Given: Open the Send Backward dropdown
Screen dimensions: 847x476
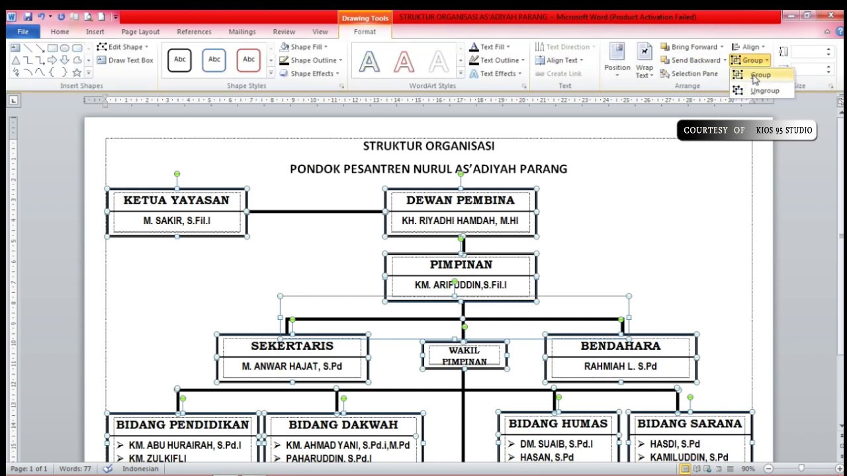Looking at the screenshot, I should click(693, 60).
